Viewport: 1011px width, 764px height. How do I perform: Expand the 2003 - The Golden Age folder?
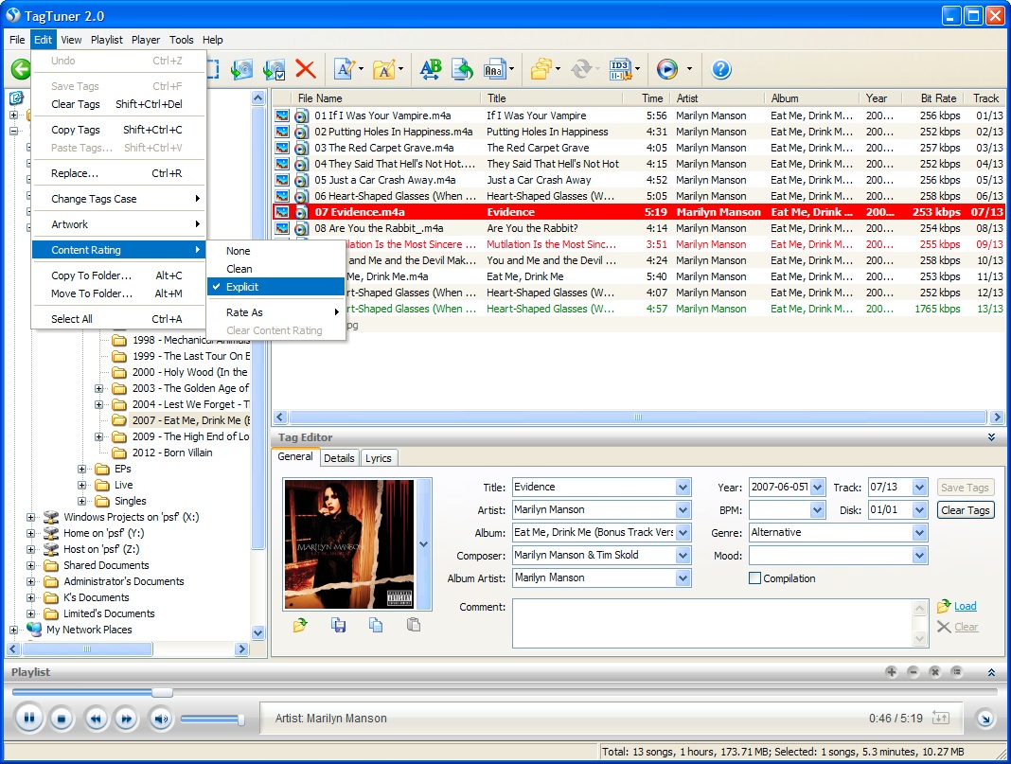pos(99,388)
